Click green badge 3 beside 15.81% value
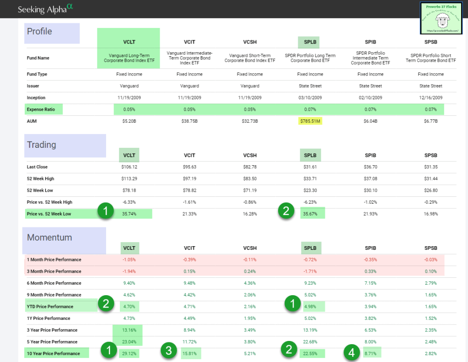Viewport: 468px width, 362px height. coord(168,351)
